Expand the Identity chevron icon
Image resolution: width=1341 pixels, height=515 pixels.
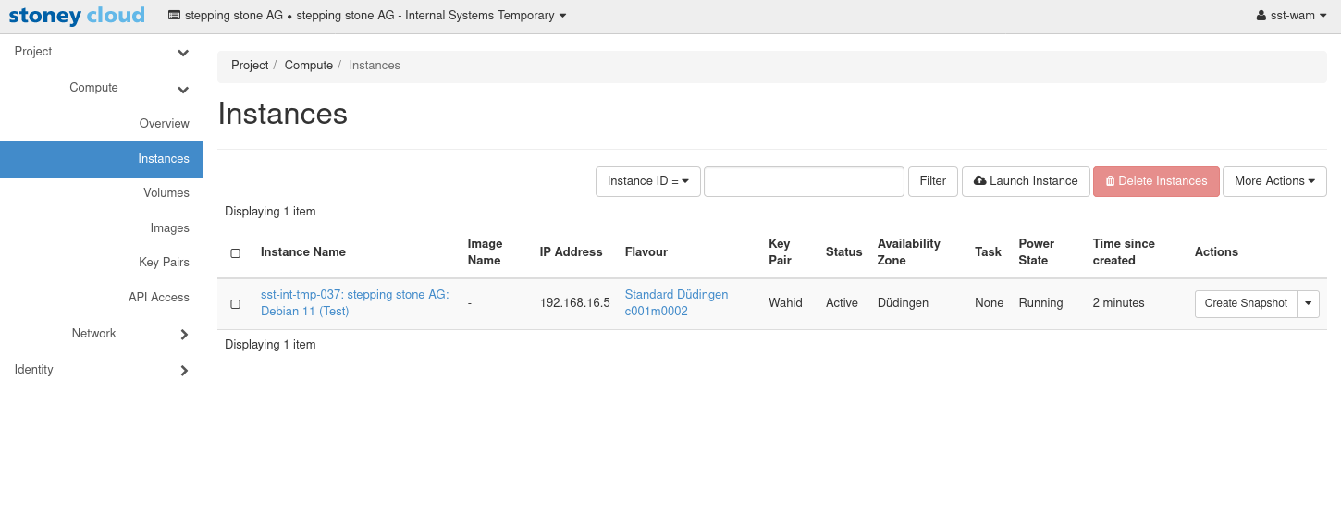point(183,371)
